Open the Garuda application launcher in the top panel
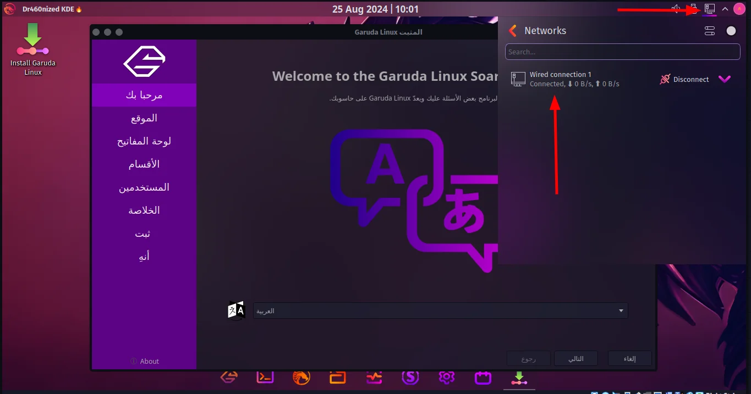The image size is (751, 394). tap(9, 9)
